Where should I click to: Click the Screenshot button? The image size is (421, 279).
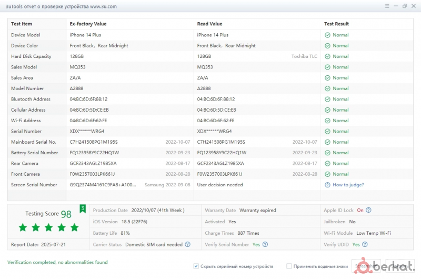click(367, 266)
